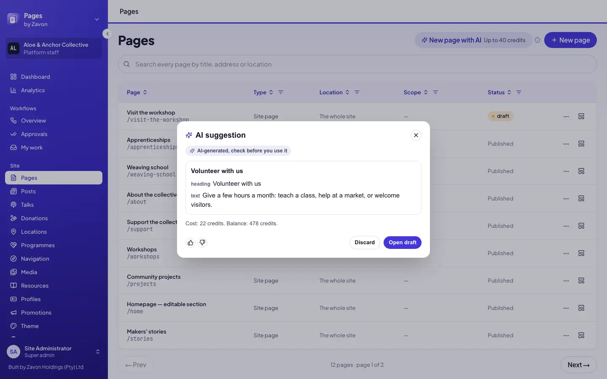Viewport: 607px width, 379px height.
Task: Go to the next page of results
Action: [579, 365]
